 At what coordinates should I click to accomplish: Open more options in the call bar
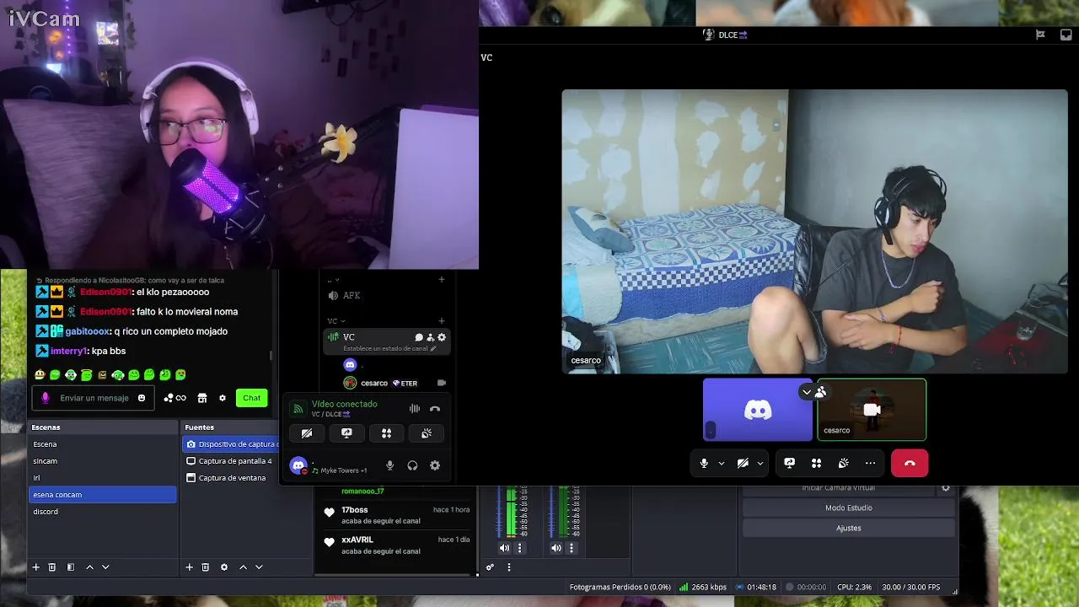pos(870,463)
